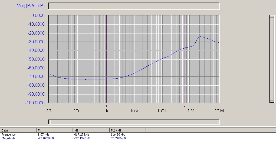Click the -50.0000 y-axis label
The height and width of the screenshot is (155, 276).
[x=36, y=59]
